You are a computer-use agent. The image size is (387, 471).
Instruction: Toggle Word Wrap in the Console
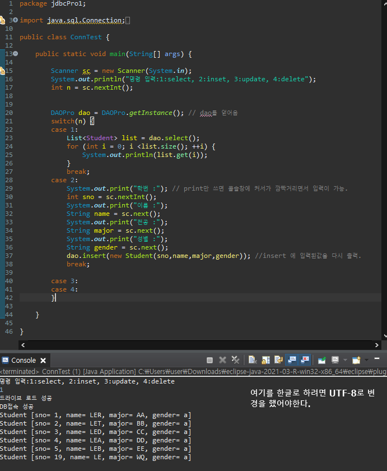click(279, 360)
